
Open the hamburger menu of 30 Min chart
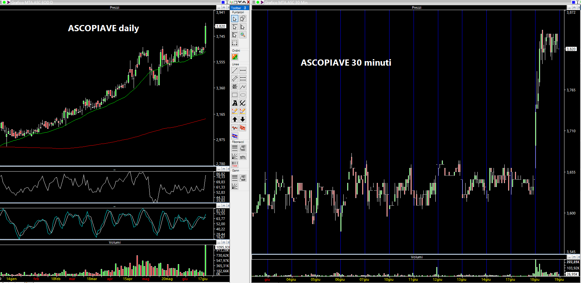[x=254, y=2]
